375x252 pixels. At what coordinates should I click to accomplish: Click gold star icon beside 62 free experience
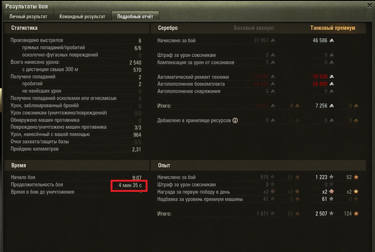tap(356, 177)
